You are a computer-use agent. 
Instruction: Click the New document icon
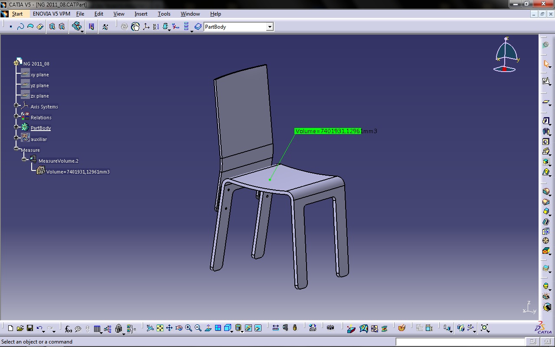pos(10,328)
